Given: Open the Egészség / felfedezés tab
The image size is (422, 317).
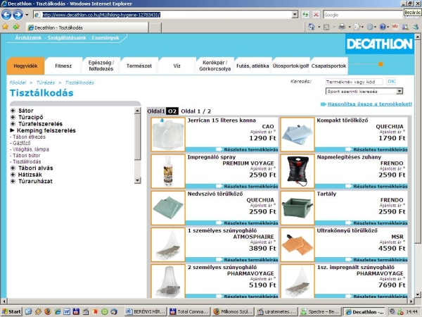Looking at the screenshot, I should click(101, 66).
